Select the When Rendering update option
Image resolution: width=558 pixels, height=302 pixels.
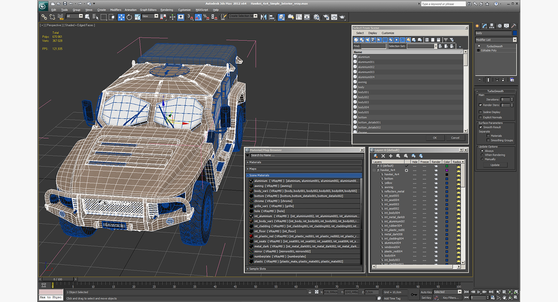coord(482,155)
